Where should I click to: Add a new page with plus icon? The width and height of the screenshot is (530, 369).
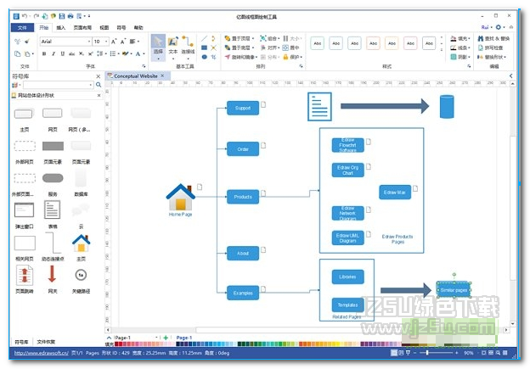click(166, 338)
